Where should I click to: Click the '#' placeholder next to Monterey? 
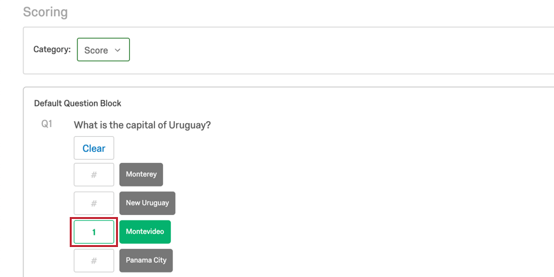pos(94,175)
